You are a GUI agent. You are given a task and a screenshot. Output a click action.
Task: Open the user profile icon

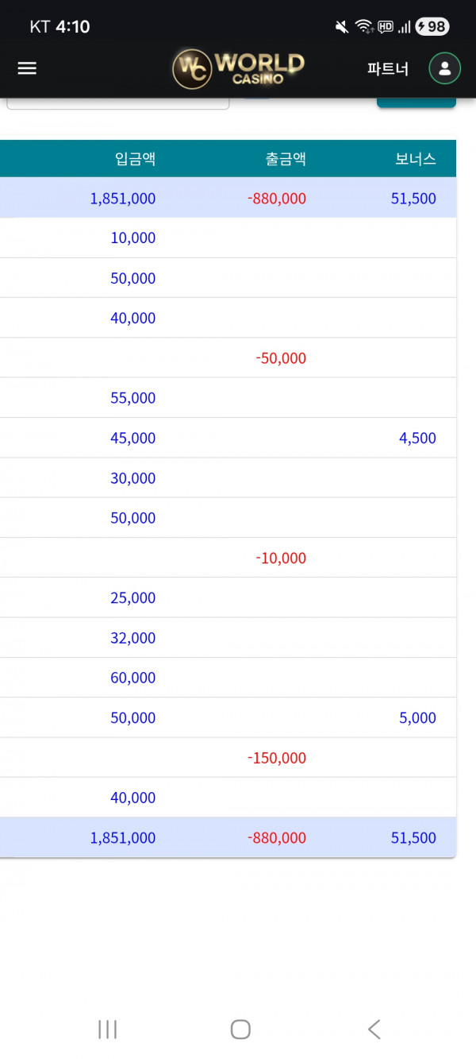[444, 68]
